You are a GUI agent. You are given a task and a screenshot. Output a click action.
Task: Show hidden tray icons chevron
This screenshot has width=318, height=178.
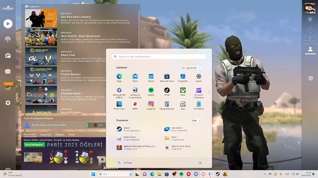(265, 174)
